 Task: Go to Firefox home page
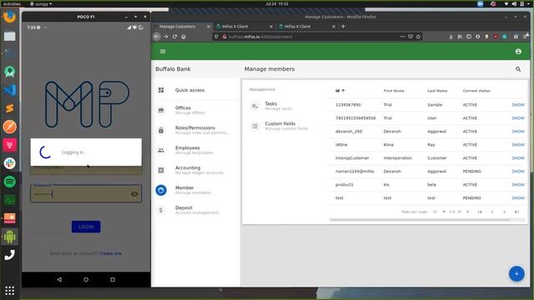click(184, 37)
